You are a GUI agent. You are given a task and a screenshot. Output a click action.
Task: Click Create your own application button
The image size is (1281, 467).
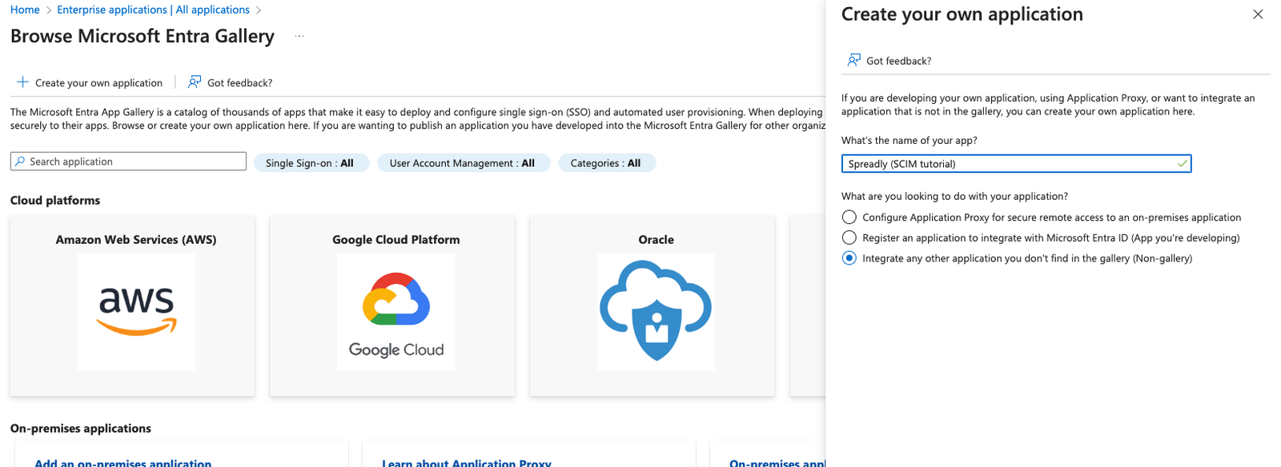90,82
